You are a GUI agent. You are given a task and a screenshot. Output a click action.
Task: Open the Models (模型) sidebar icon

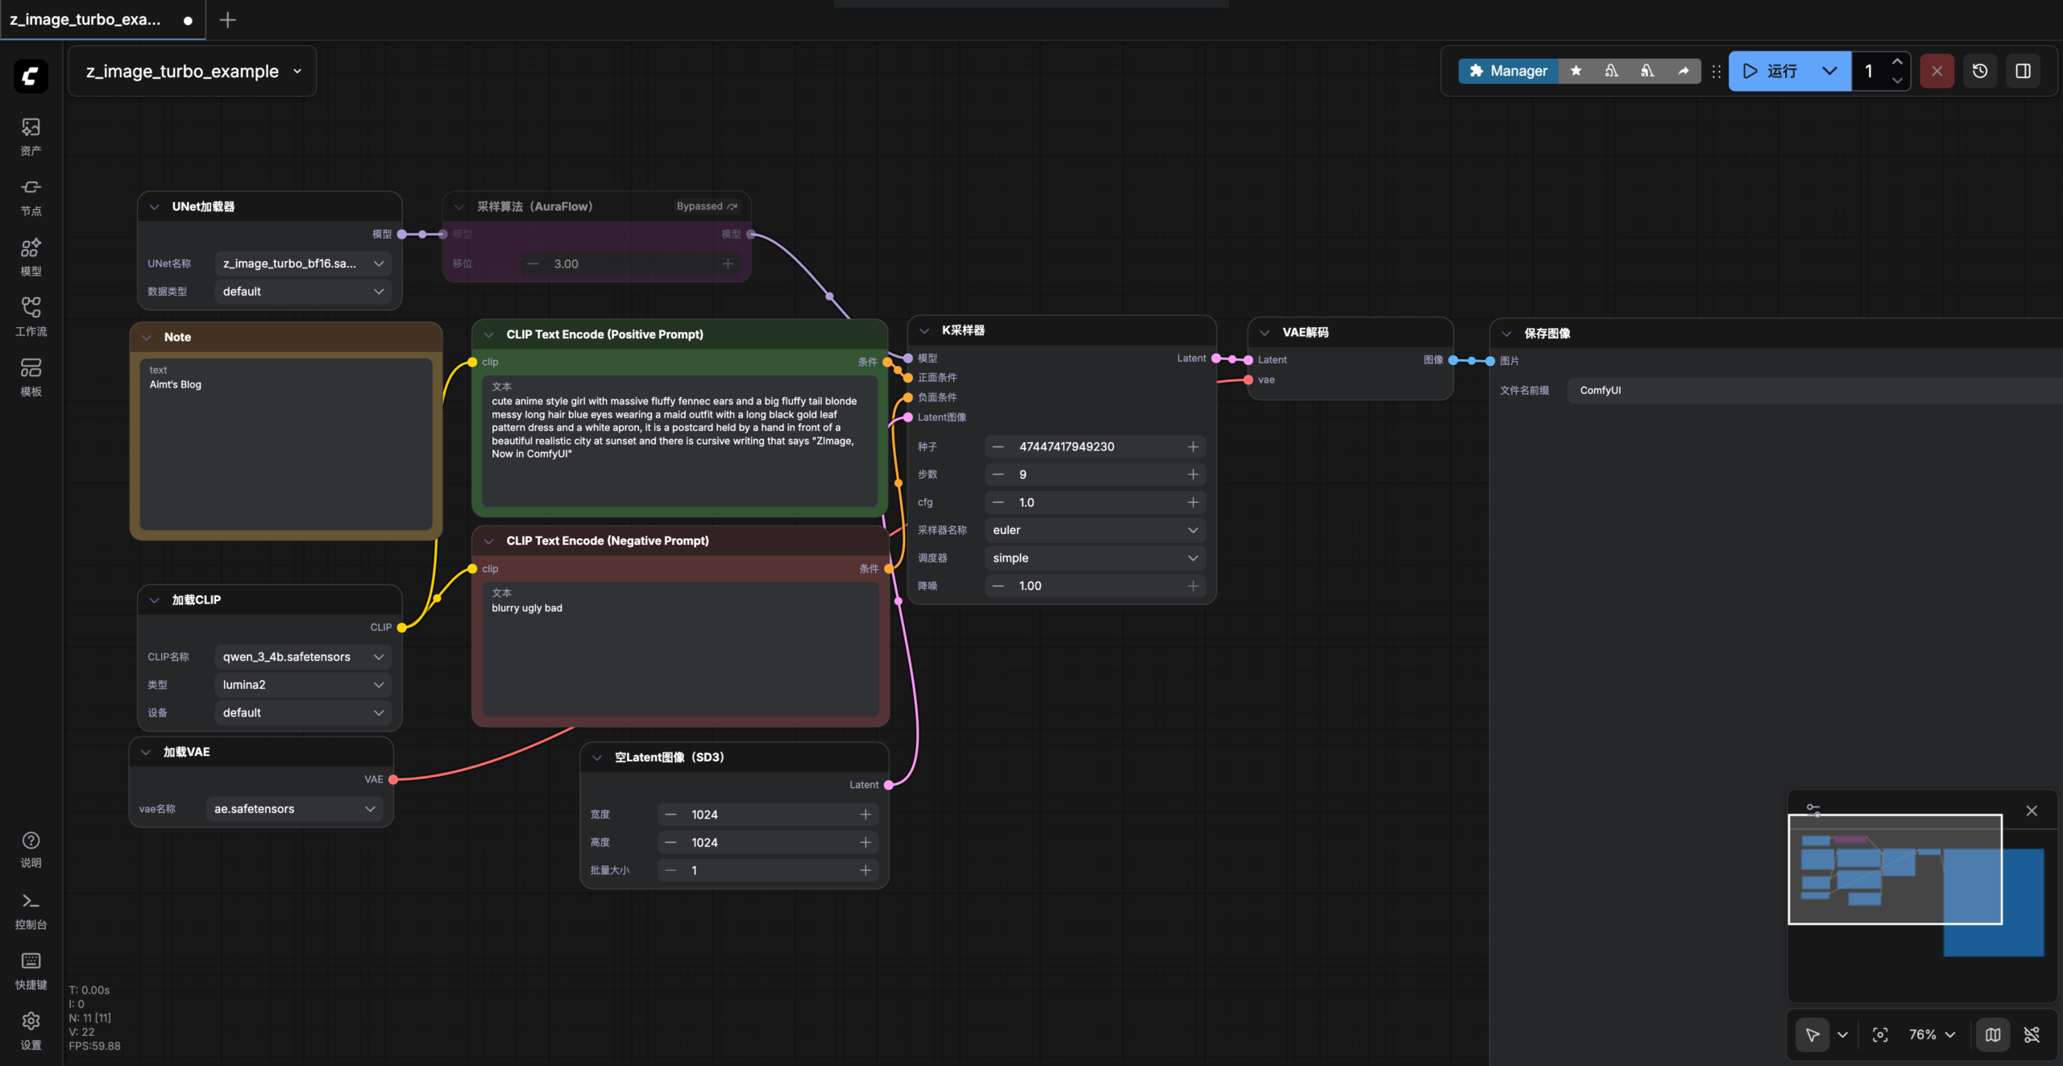point(31,256)
